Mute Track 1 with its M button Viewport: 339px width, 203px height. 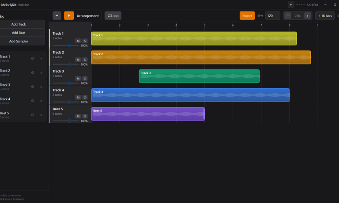(x=78, y=41)
